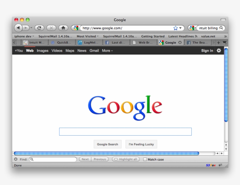
Task: Click the new tab plus icon
Action: point(218,43)
